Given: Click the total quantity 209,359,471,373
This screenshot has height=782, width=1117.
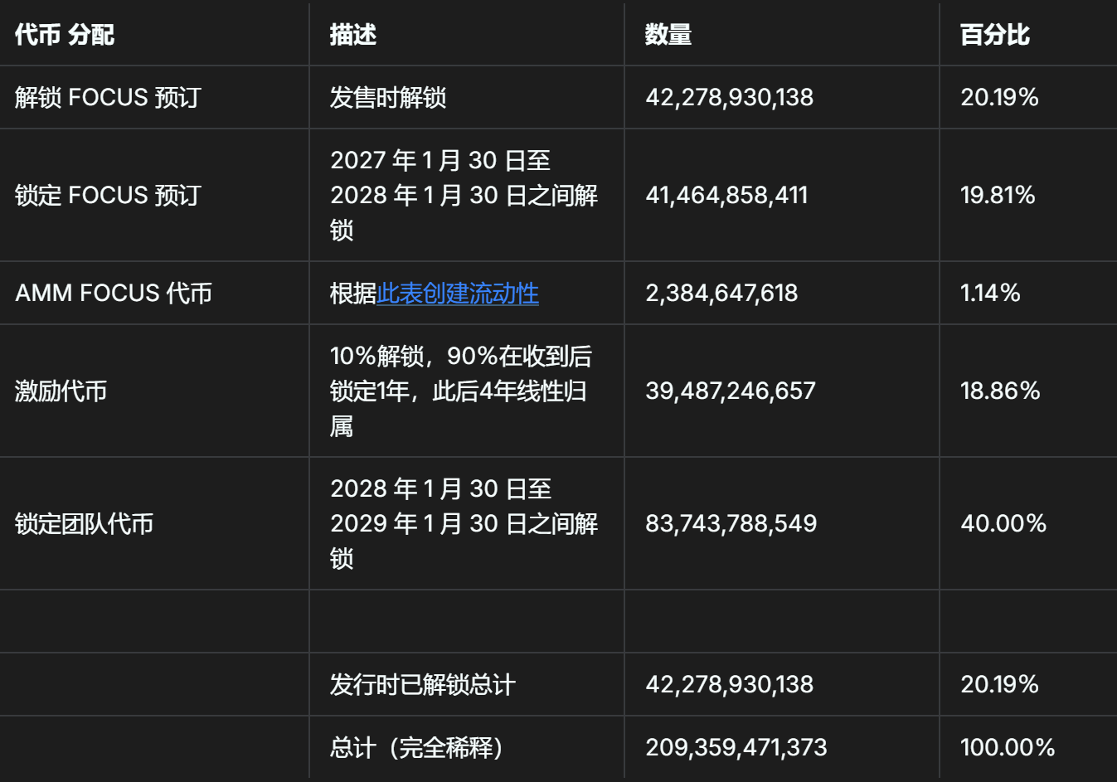Looking at the screenshot, I should pos(736,748).
